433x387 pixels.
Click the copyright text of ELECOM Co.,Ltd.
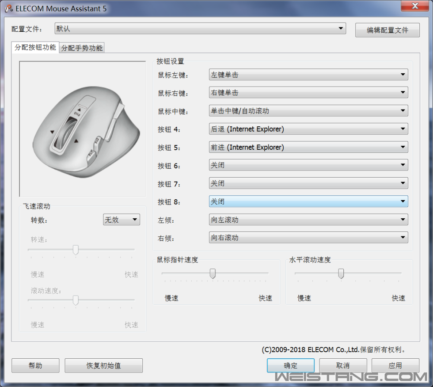click(x=334, y=350)
